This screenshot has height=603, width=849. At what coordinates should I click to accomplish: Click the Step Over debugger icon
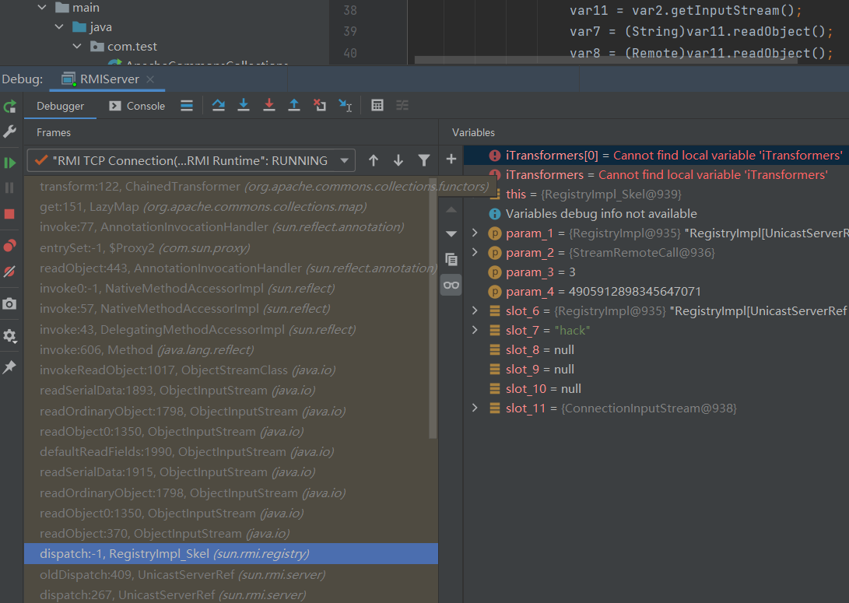coord(219,106)
